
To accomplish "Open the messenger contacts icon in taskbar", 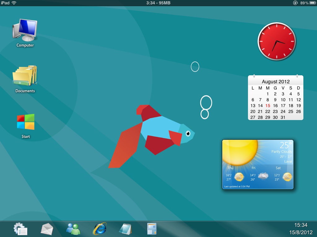I will pyautogui.click(x=73, y=229).
